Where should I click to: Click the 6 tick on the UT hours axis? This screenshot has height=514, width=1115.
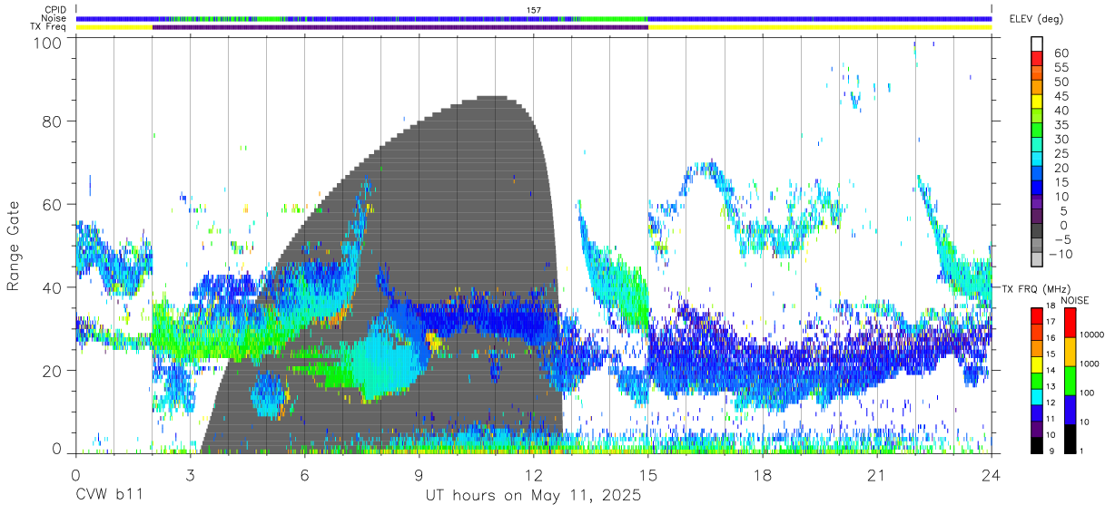[x=304, y=475]
